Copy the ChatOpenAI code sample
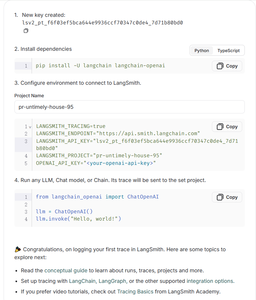This screenshot has width=256, height=300. pos(227,197)
